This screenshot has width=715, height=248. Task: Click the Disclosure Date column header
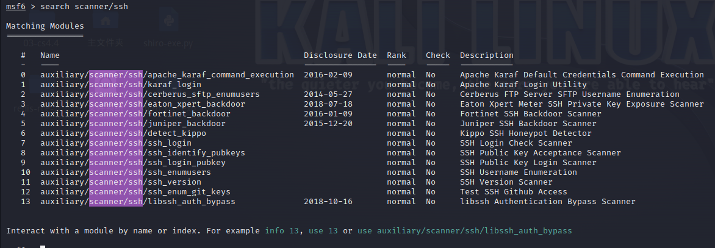pyautogui.click(x=340, y=55)
